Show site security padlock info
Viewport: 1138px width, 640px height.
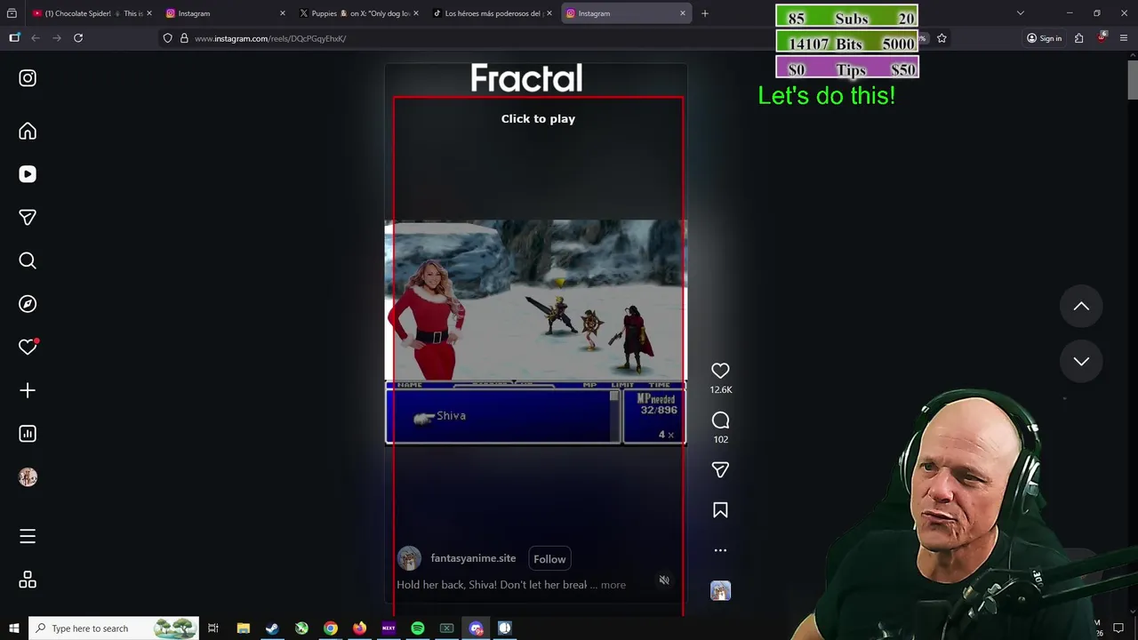click(x=184, y=38)
